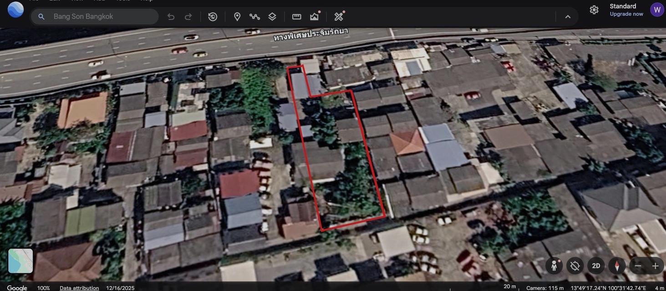Open the Data attribution link
This screenshot has width=666, height=291.
79,288
